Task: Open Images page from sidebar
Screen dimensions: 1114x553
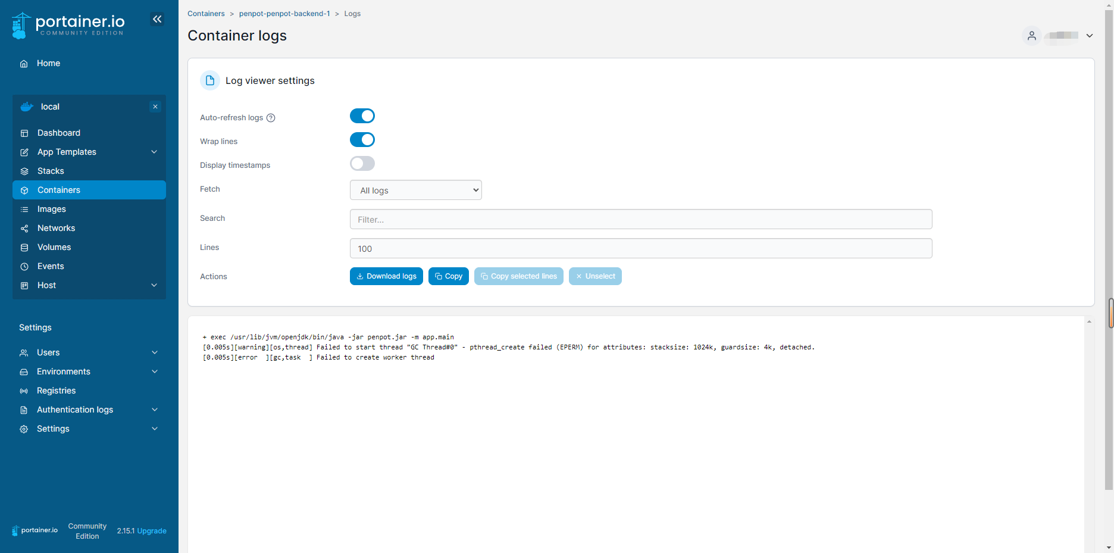Action: point(89,209)
